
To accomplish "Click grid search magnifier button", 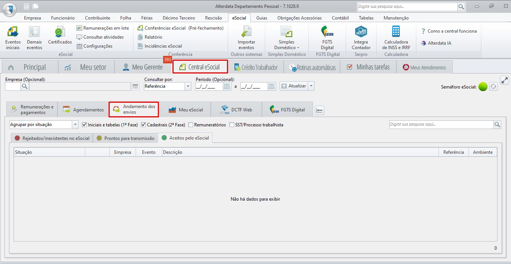I will click(497, 124).
